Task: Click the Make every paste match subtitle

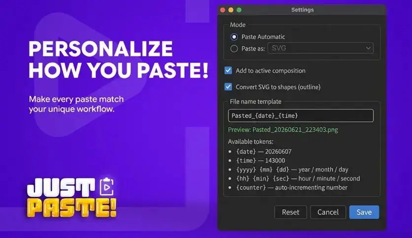Action: [x=76, y=104]
